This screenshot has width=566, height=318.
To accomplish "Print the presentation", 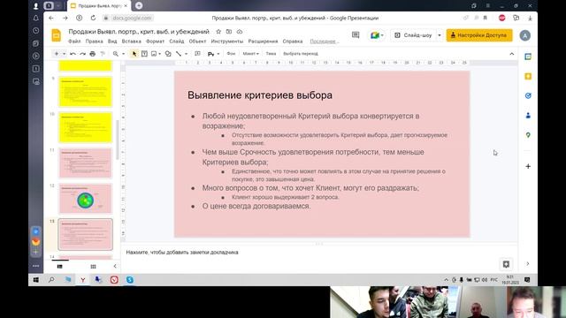I will point(92,54).
